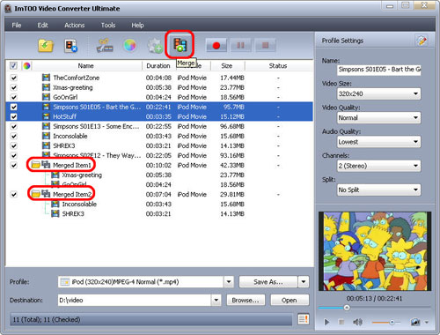The image size is (440, 335).
Task: Click the Save As... button
Action: (268, 282)
